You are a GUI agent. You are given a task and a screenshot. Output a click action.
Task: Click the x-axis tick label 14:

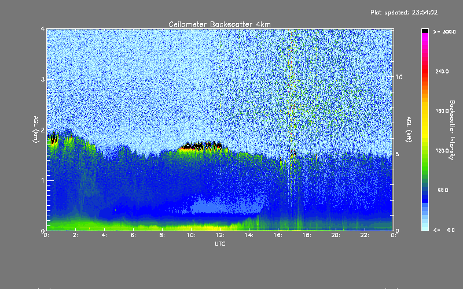click(x=249, y=235)
